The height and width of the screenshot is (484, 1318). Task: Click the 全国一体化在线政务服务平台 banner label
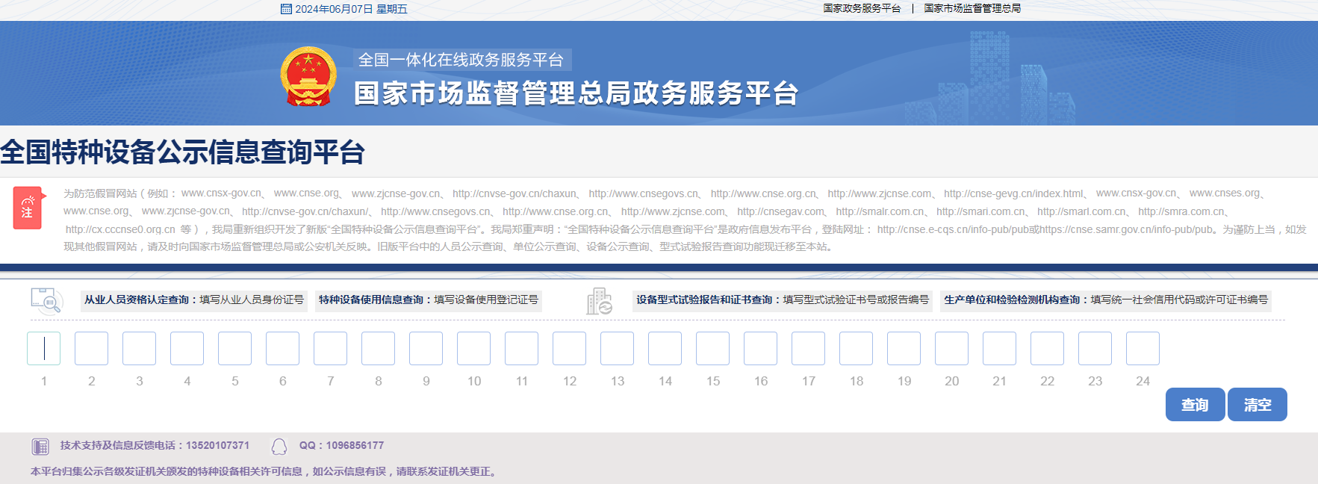click(461, 60)
